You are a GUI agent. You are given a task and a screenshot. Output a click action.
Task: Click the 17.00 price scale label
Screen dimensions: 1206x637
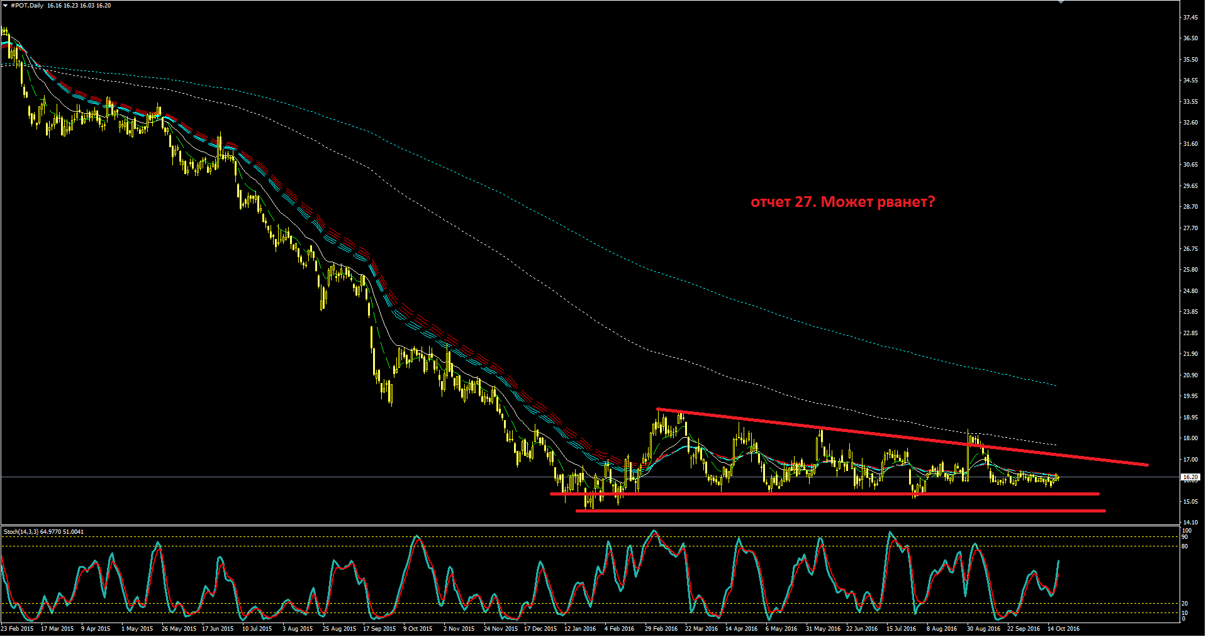1190,460
